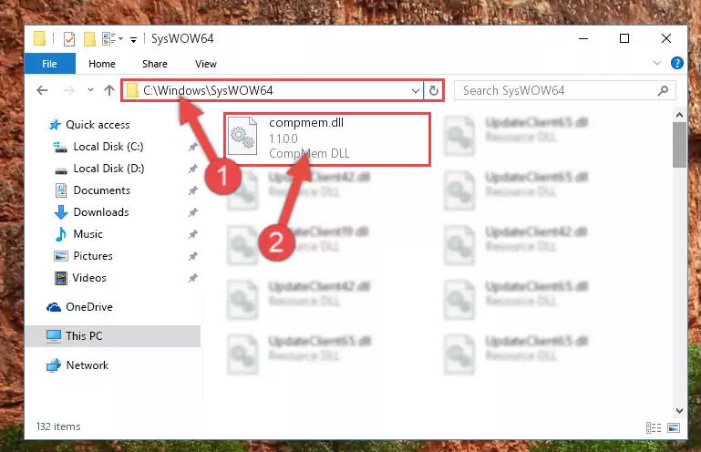
Task: Click the pin icon next to Music
Action: 192,234
